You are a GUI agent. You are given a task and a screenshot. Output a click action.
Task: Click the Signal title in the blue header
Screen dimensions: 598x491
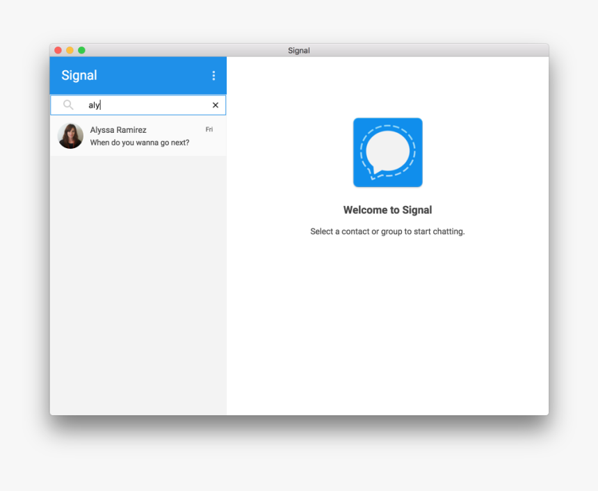[x=79, y=76]
